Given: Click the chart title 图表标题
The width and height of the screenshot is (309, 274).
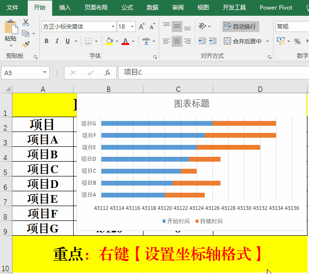Looking at the screenshot, I should pos(191,104).
